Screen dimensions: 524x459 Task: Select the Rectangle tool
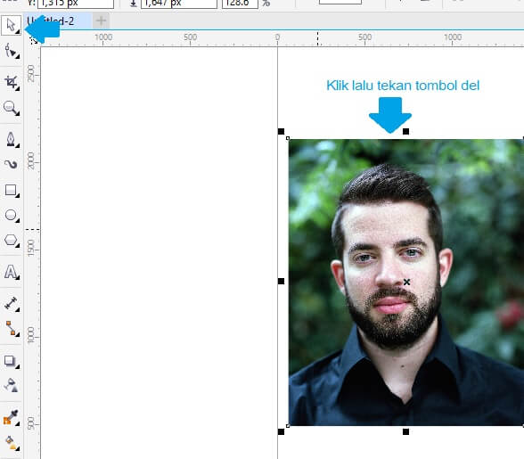point(12,190)
